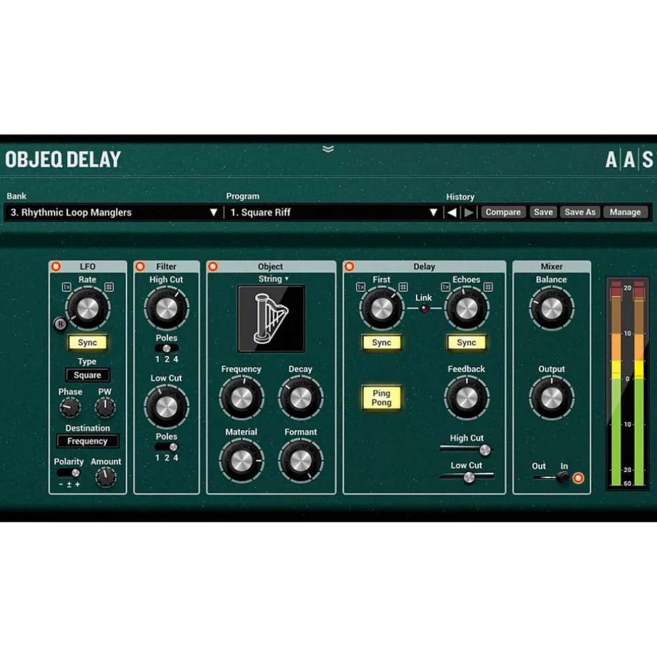Click the LFO reset R button
The image size is (657, 657).
tap(60, 324)
